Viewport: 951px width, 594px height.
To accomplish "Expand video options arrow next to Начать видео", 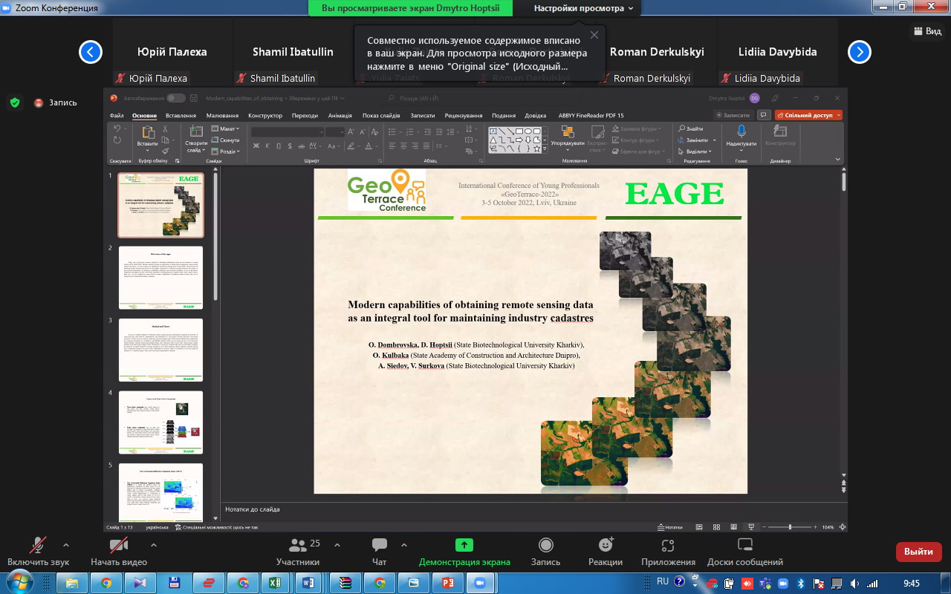I will [x=153, y=545].
